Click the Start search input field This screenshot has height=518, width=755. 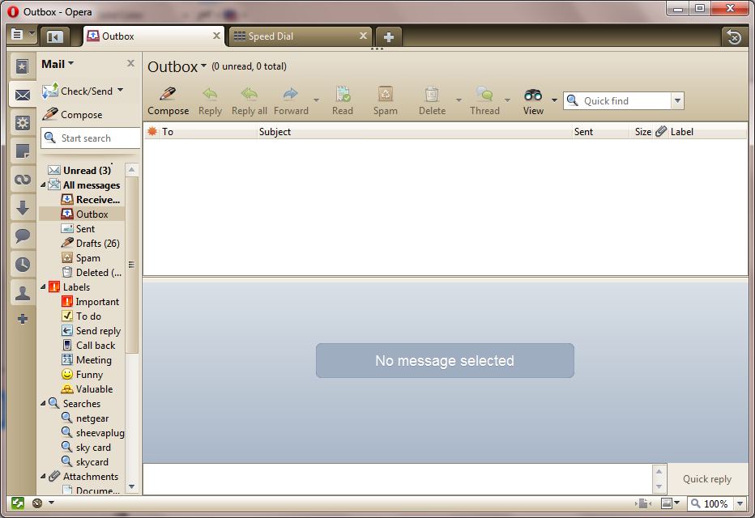[91, 138]
